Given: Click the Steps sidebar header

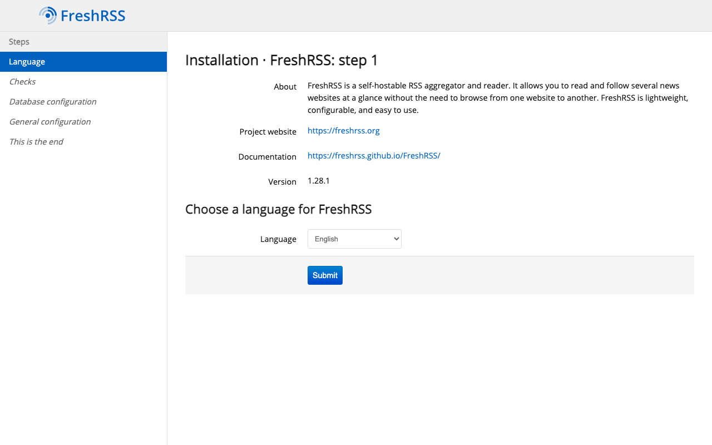Looking at the screenshot, I should (18, 41).
